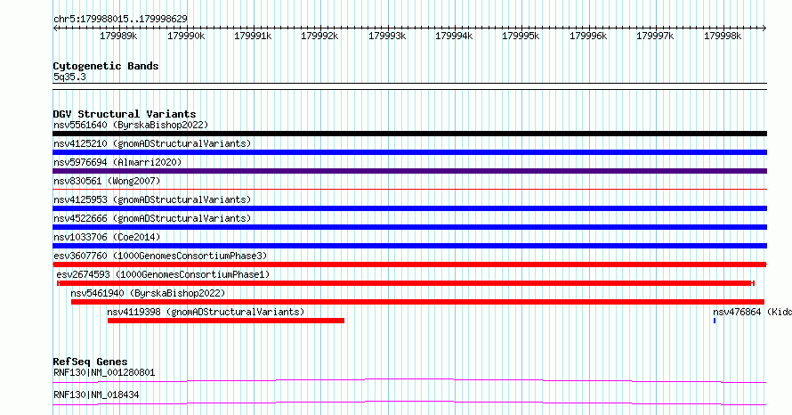792x415 pixels.
Task: Click the magenta RNF130 NM_001280801 gene line
Action: coord(409,380)
